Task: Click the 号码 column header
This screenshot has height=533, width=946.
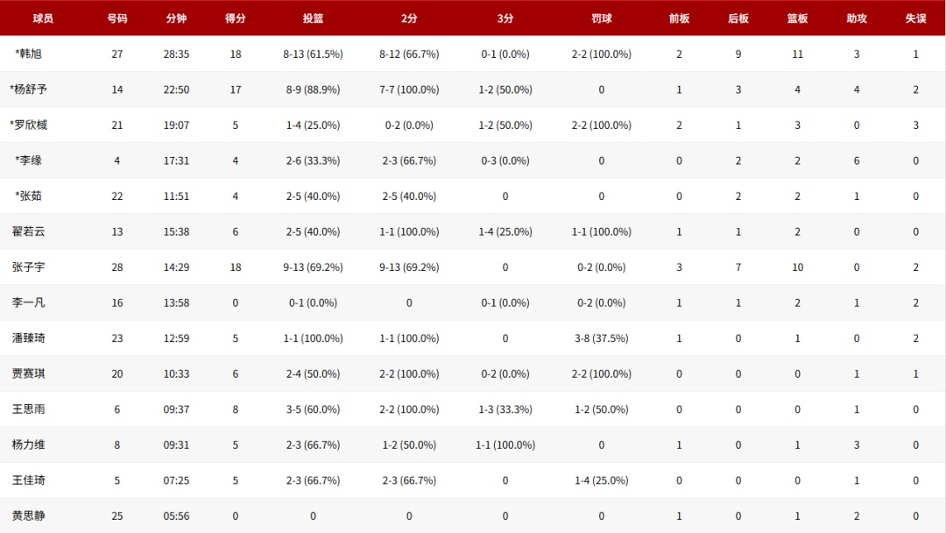Action: pos(117,18)
